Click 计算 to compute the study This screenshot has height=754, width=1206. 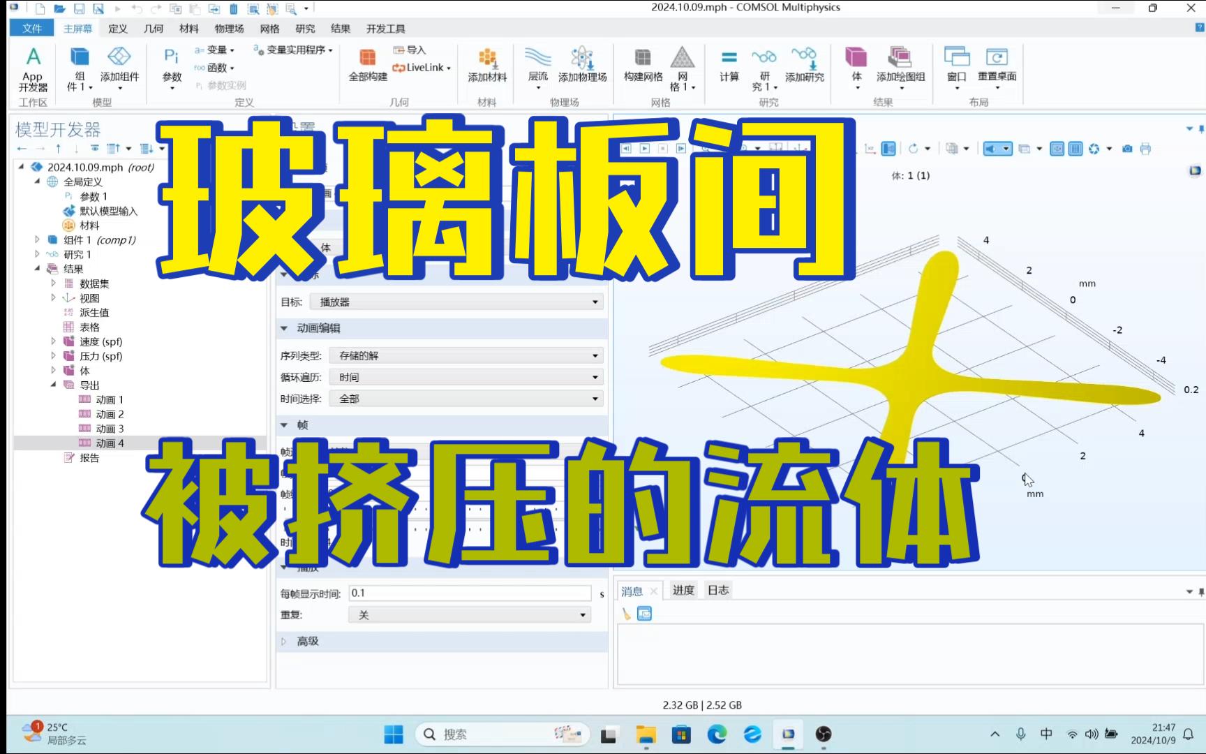(x=728, y=66)
